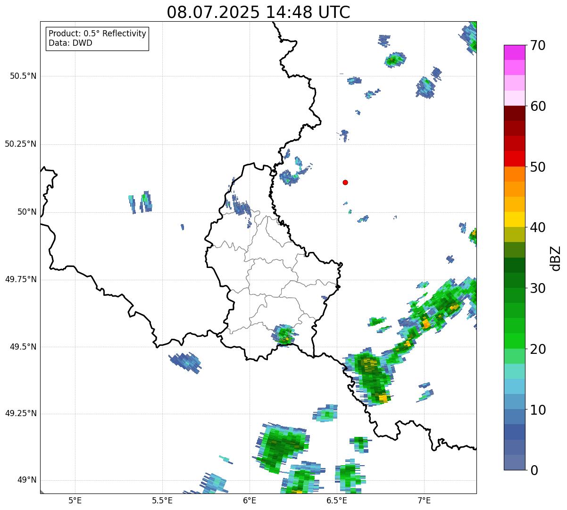Click the 6°E longitude label
The height and width of the screenshot is (510, 567).
coord(250,501)
